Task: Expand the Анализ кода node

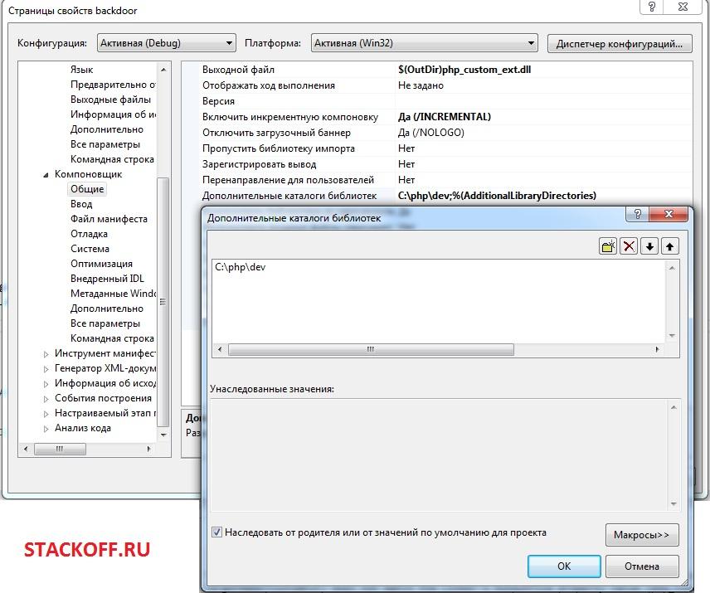Action: coord(46,429)
